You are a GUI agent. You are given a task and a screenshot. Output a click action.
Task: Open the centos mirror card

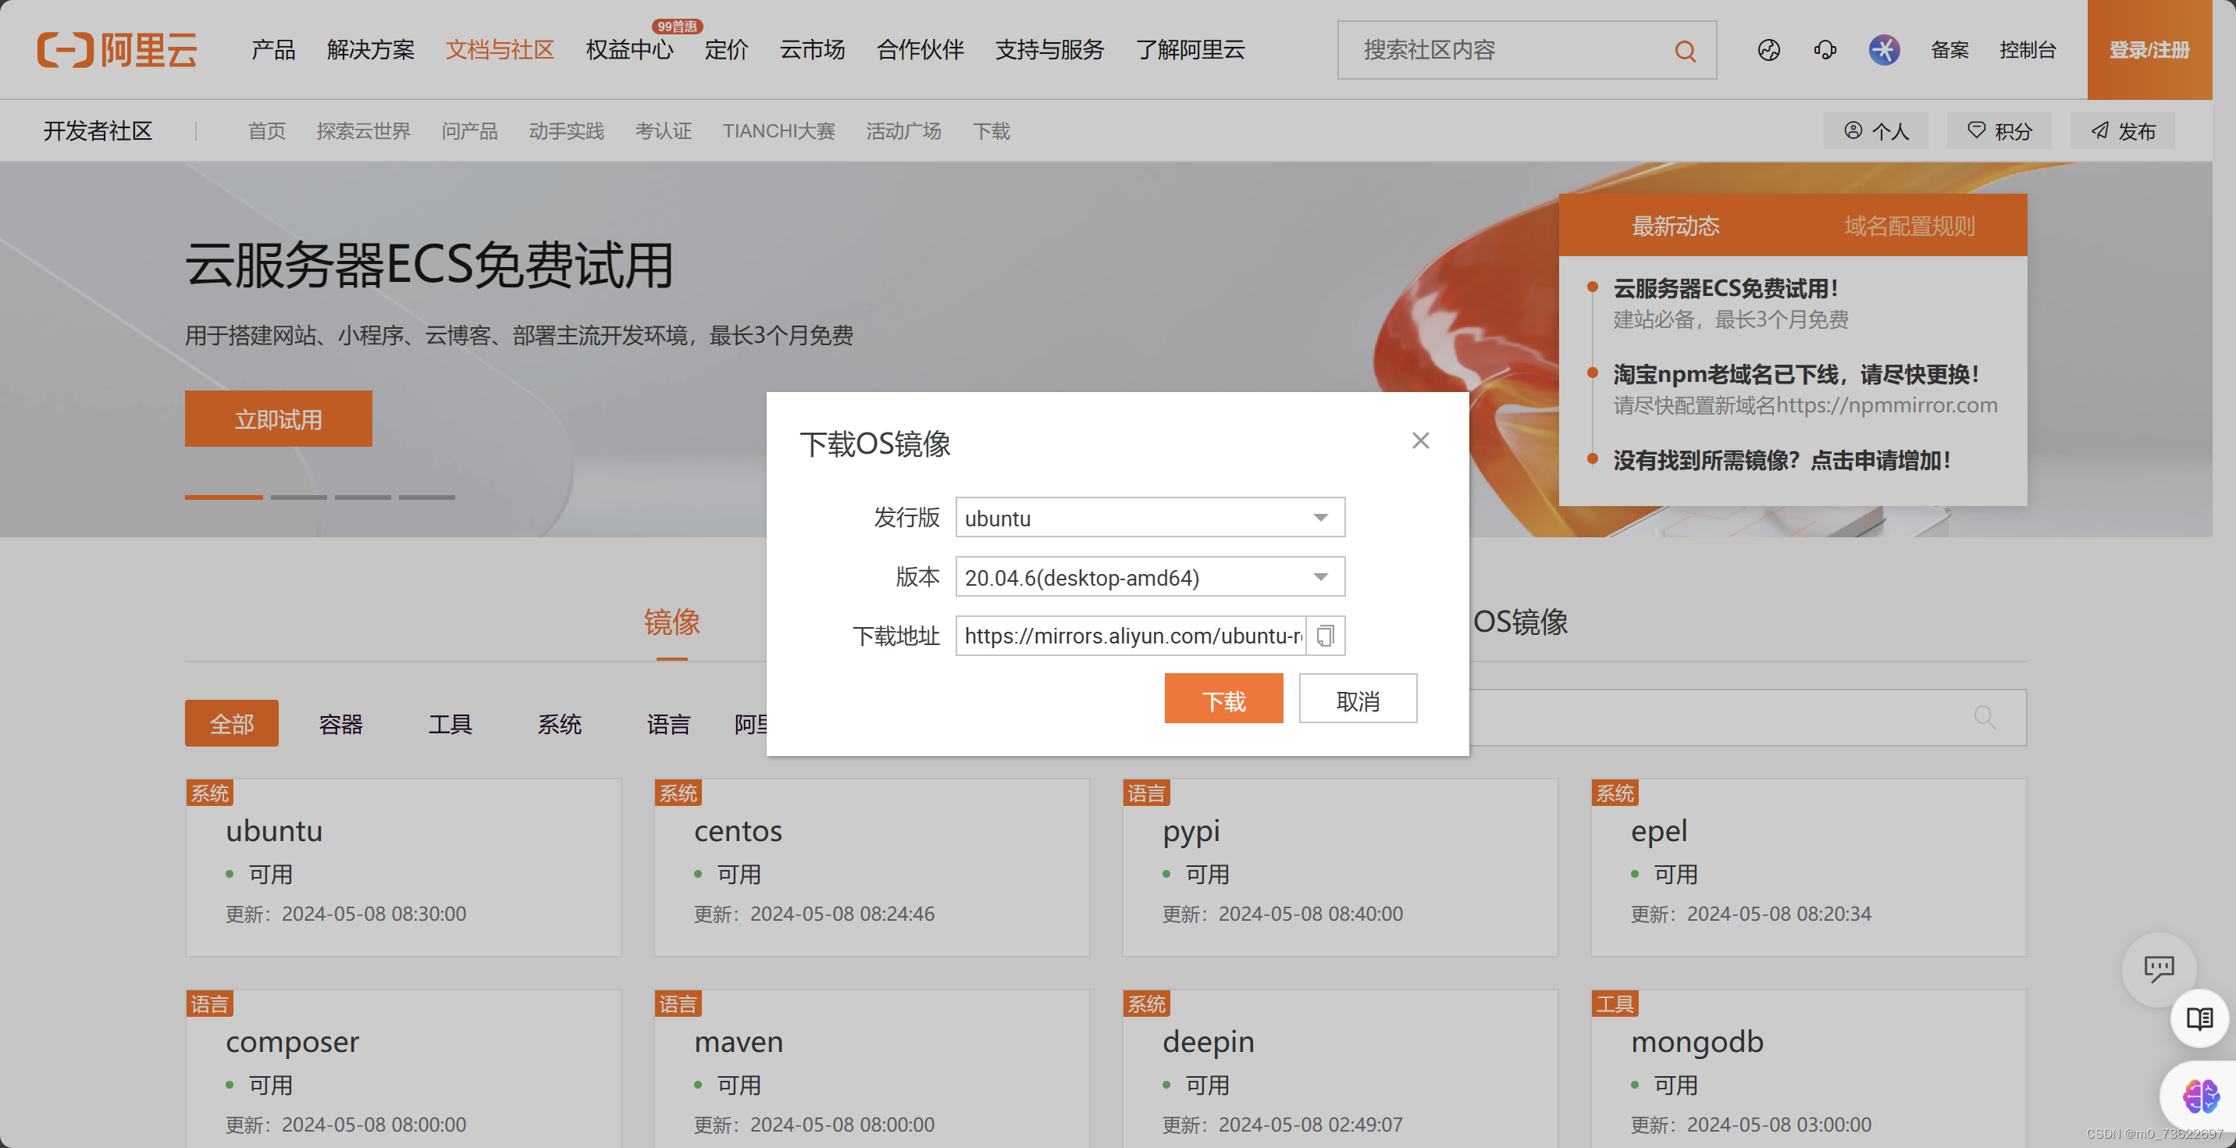871,868
